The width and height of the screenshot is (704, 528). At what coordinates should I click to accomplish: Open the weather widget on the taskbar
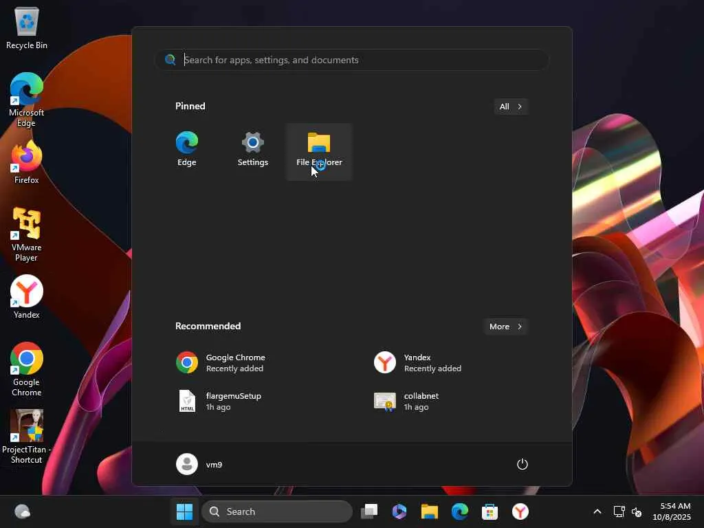coord(22,511)
